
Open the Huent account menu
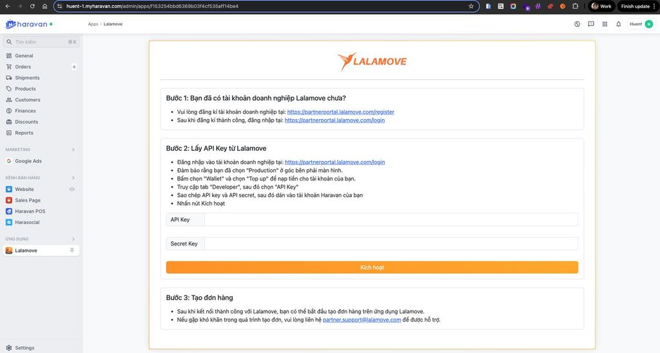click(640, 24)
